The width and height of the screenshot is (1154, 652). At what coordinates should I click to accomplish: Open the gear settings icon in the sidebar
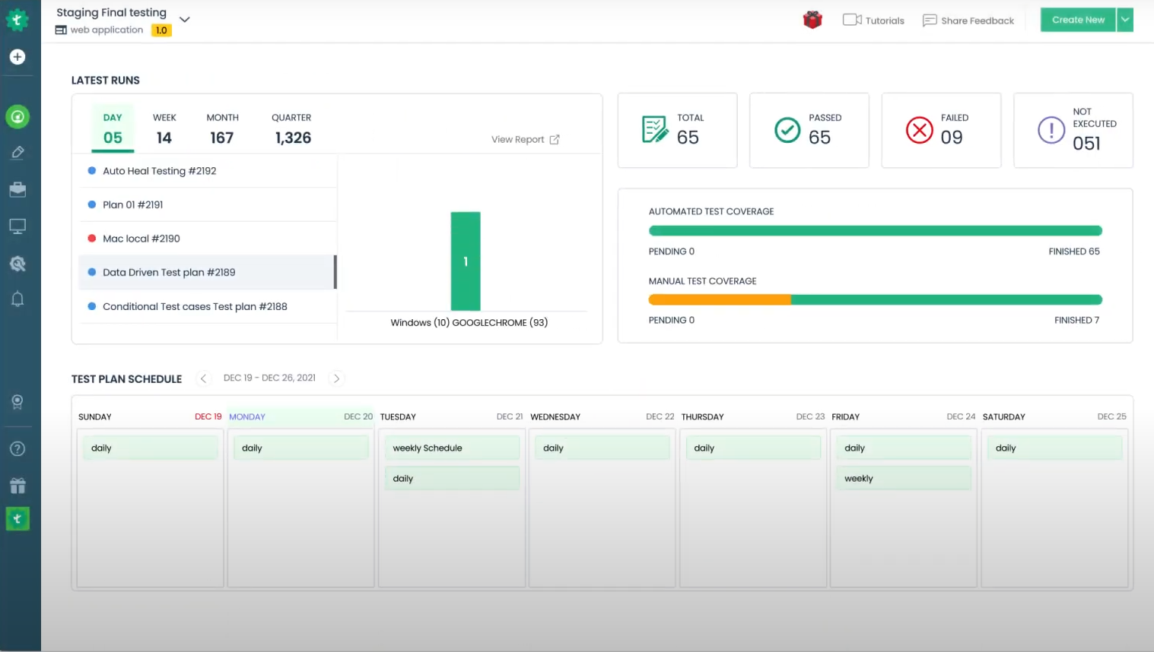point(17,263)
